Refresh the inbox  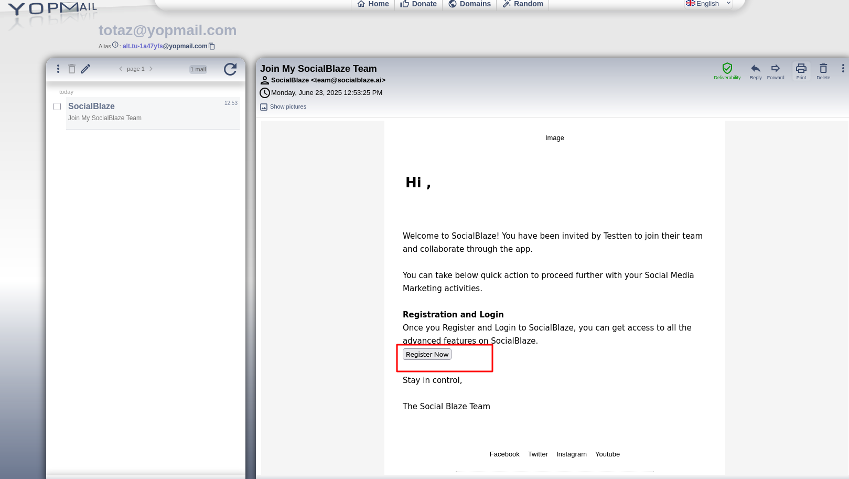tap(230, 69)
